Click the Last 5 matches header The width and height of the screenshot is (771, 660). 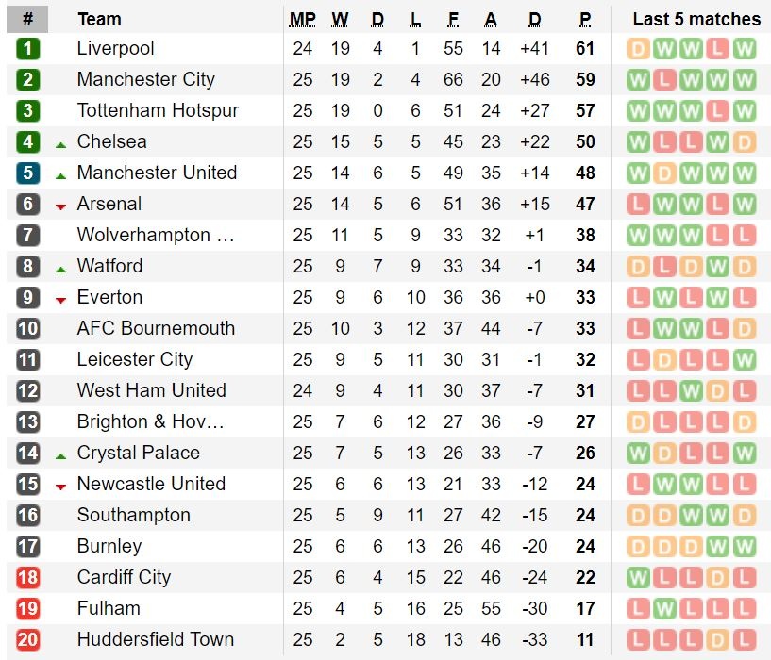[x=696, y=19]
